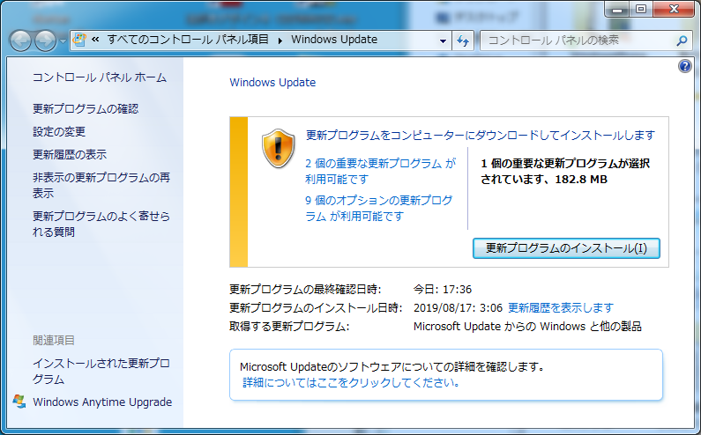Close the Windows Update window

pos(674,9)
